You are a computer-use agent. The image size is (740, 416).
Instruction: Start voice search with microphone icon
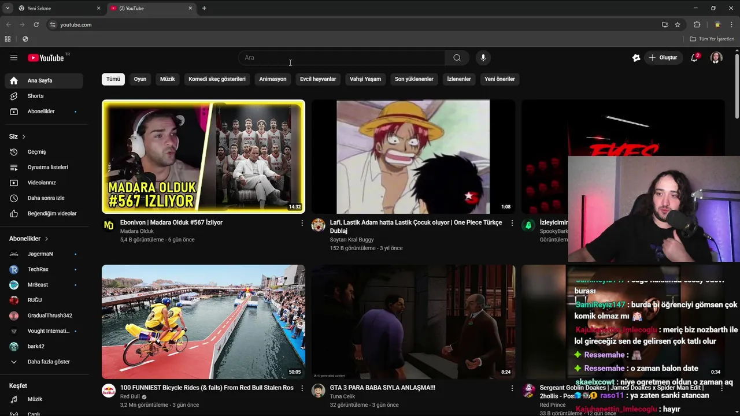coord(483,58)
